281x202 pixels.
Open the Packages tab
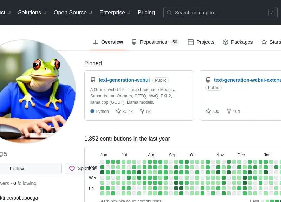(238, 42)
